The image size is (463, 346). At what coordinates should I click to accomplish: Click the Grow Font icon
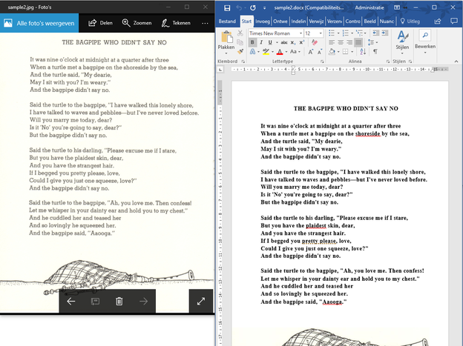[x=311, y=52]
